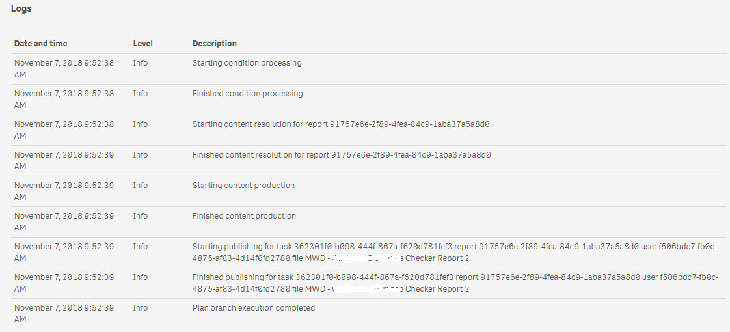Click the Logs section heading

[21, 8]
